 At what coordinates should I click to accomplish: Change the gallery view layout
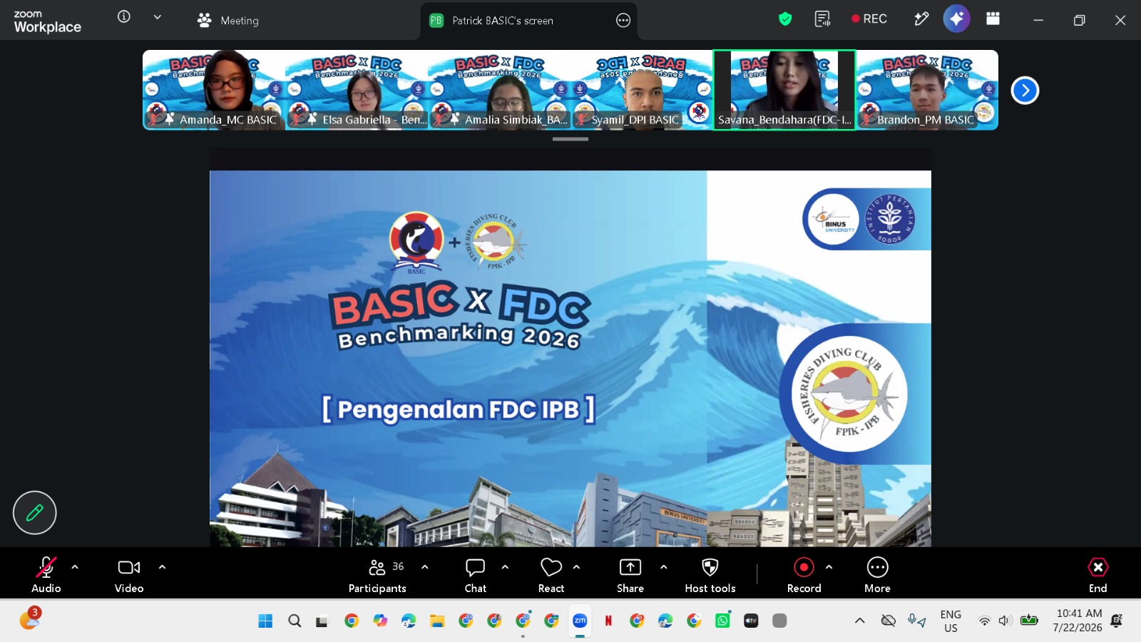pos(993,19)
